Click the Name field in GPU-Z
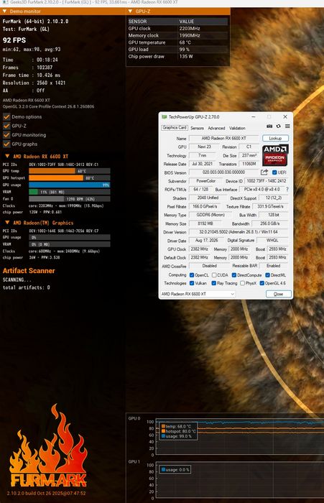 coord(223,138)
